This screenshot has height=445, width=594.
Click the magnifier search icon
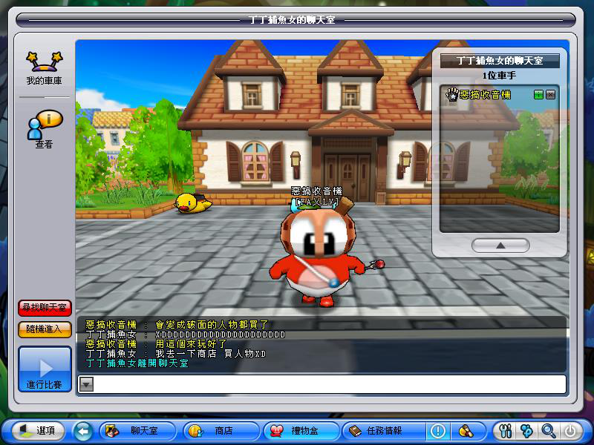(x=548, y=430)
